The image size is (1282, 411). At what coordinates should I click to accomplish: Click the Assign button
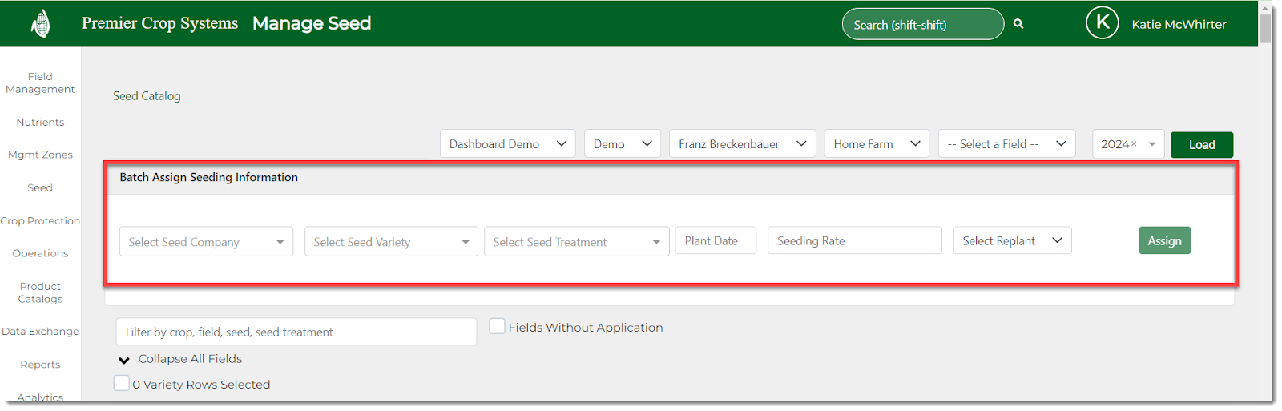pyautogui.click(x=1164, y=240)
